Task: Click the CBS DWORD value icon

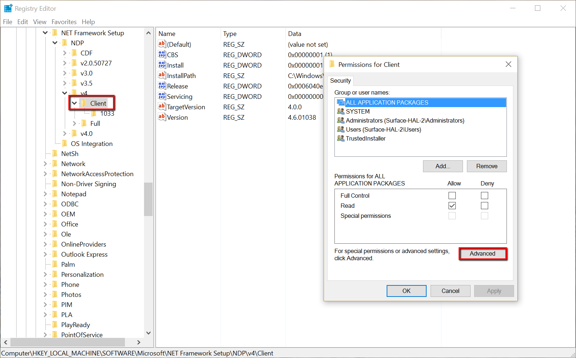Action: (162, 55)
